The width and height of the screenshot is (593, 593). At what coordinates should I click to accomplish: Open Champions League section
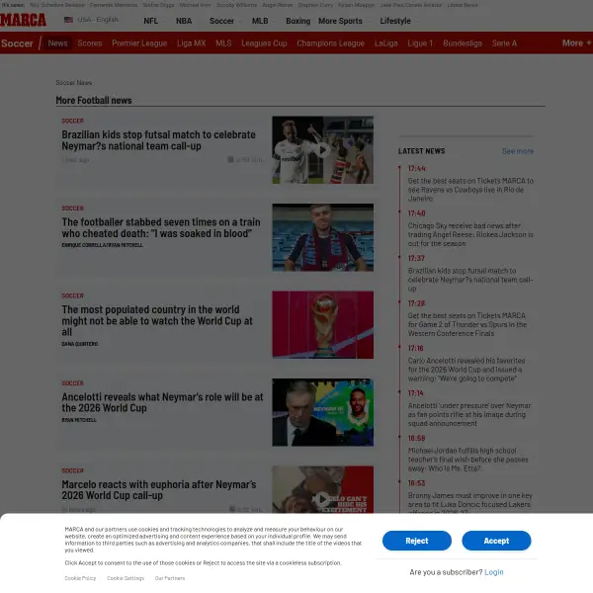pos(330,43)
